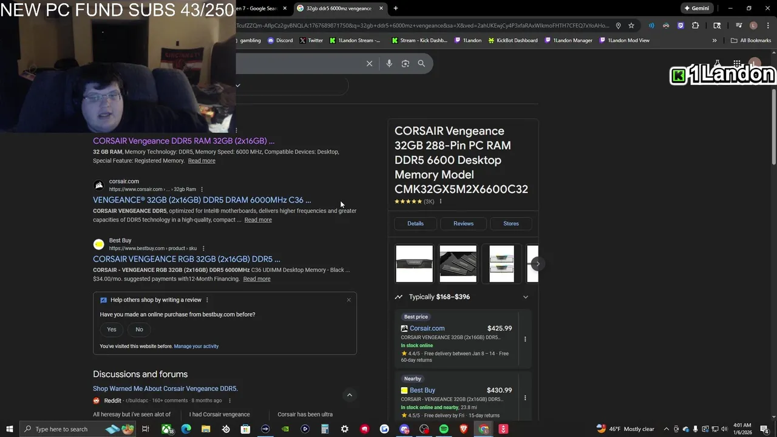Bookmark this page with the star icon
Viewport: 777px width, 437px height.
(x=631, y=25)
